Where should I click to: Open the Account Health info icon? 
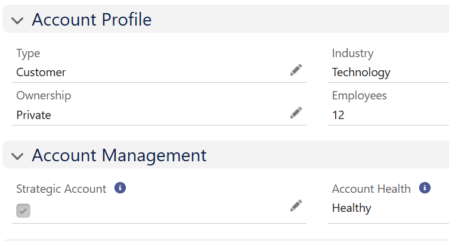pyautogui.click(x=425, y=188)
